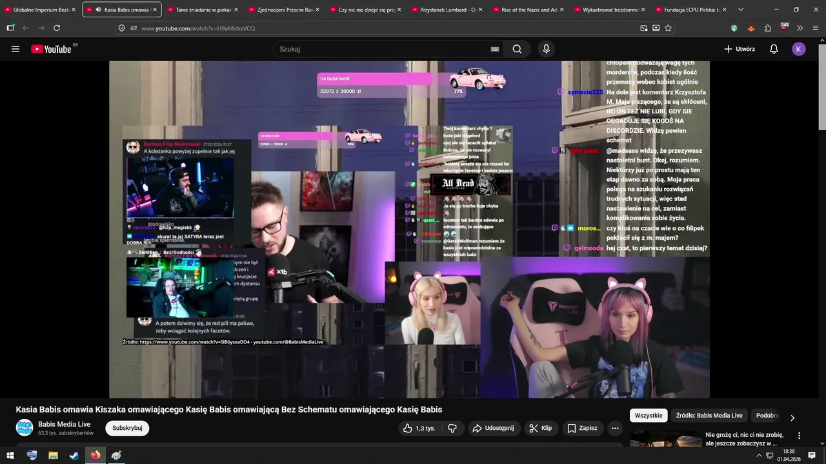826x464 pixels.
Task: Show hidden system tray icons
Action: pos(760,456)
